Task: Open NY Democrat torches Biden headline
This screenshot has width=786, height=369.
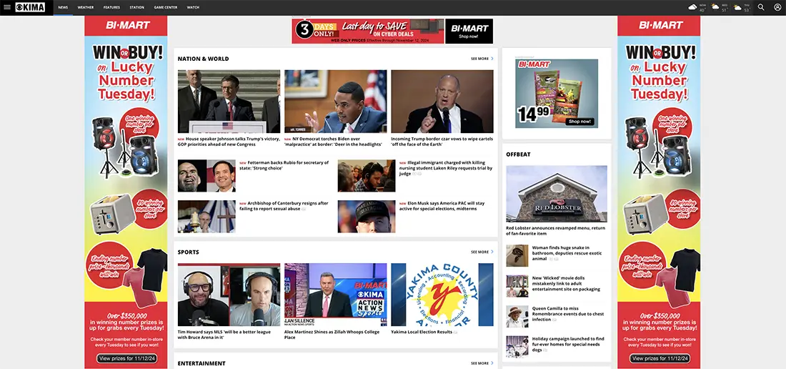Action: click(334, 142)
